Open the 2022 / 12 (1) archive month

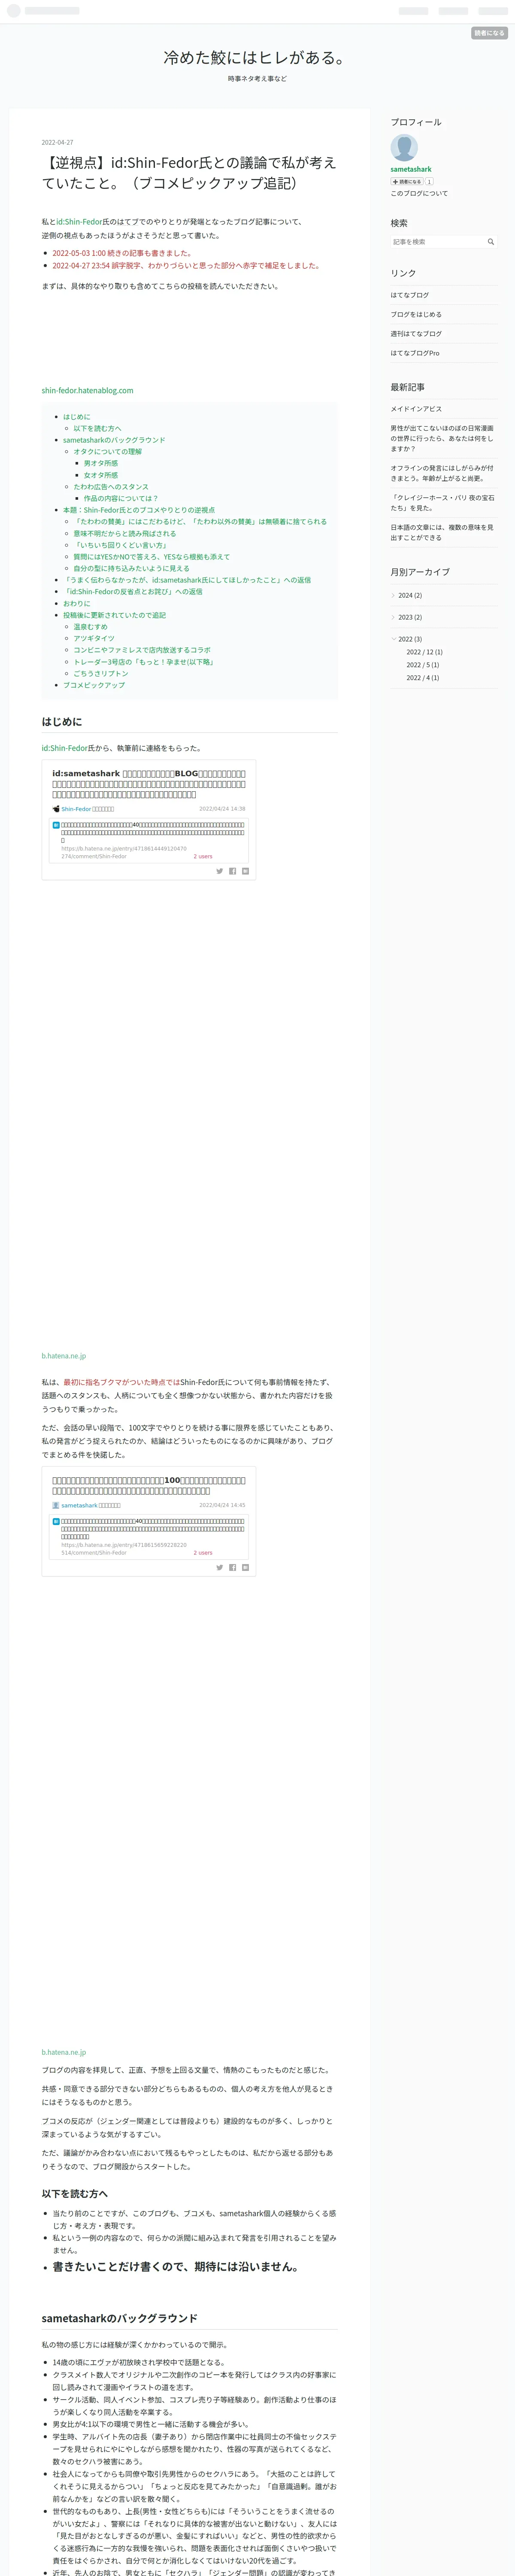[424, 652]
